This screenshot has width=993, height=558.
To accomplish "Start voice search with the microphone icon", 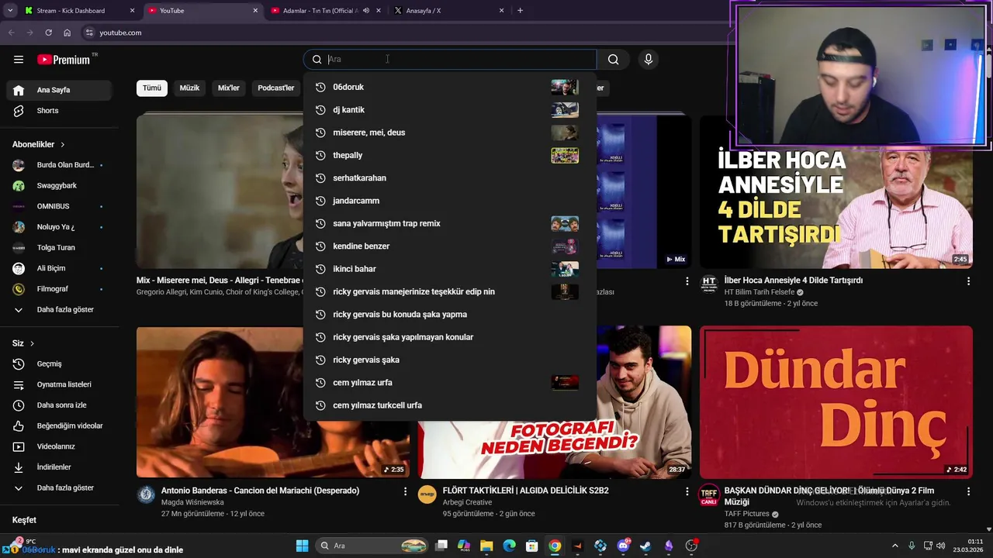I will [x=649, y=60].
